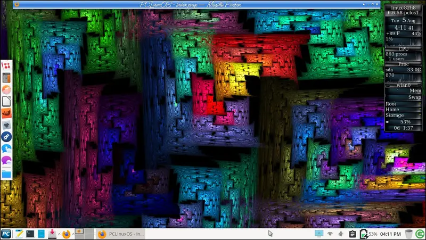
Task: Click the green logout arrow button
Action: coord(420,234)
